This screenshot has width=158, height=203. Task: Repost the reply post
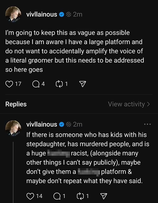click(80, 196)
